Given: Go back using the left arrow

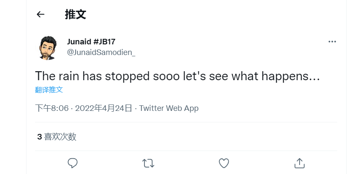Looking at the screenshot, I should pos(41,14).
